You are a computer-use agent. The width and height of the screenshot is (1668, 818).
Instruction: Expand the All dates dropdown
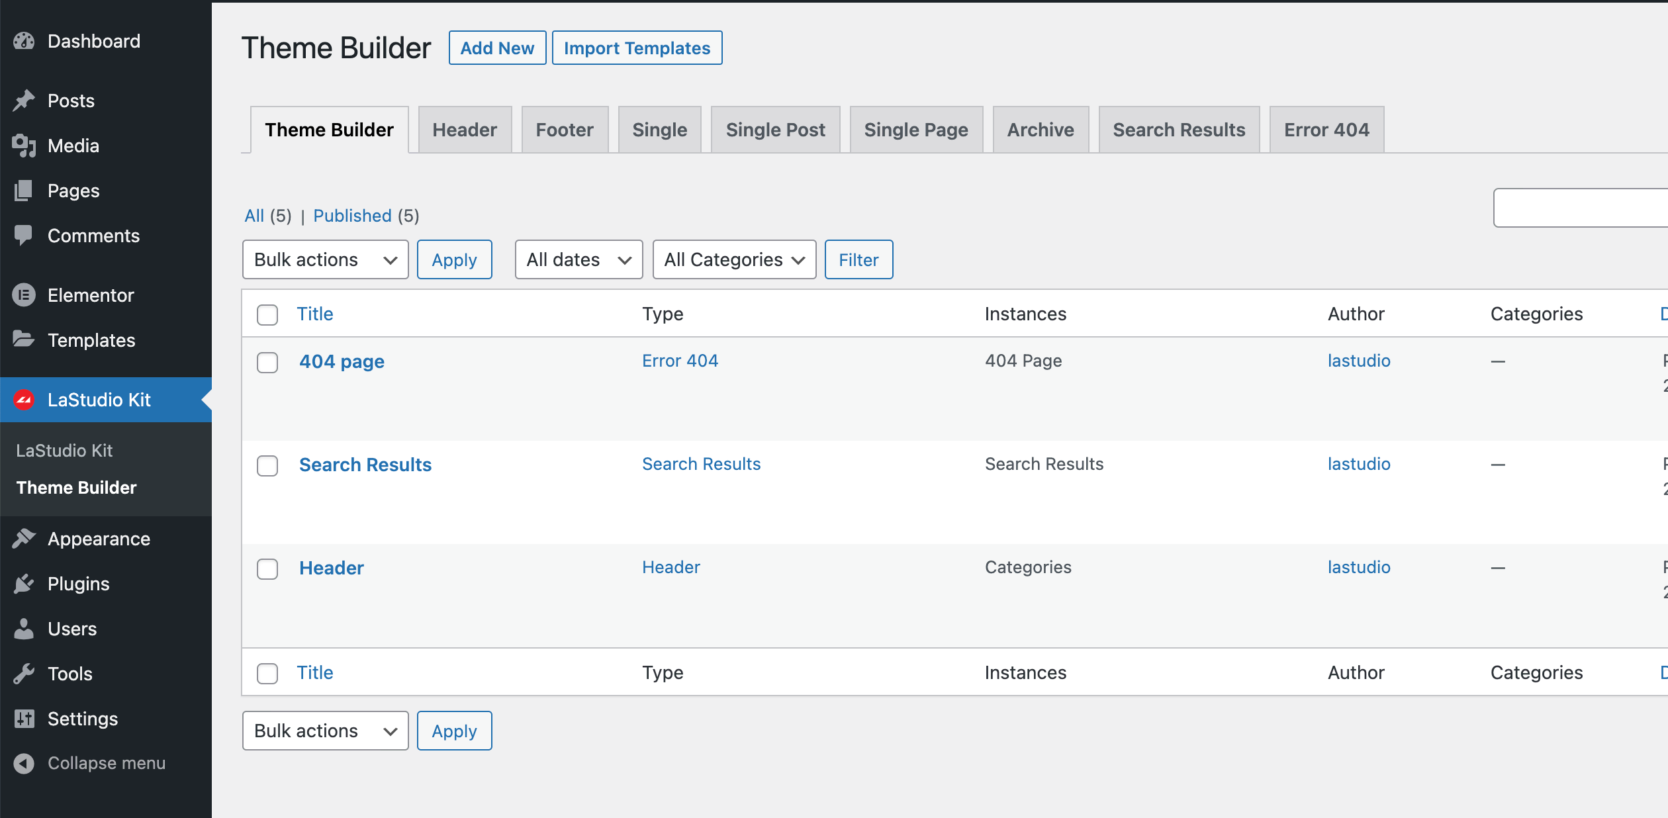click(x=579, y=259)
